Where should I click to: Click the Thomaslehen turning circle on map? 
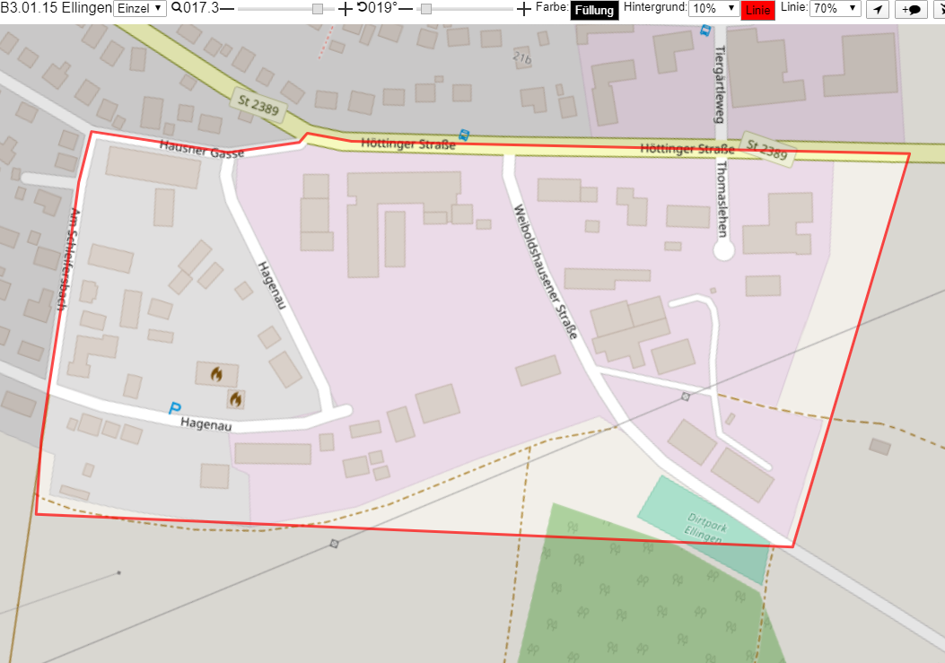(724, 250)
